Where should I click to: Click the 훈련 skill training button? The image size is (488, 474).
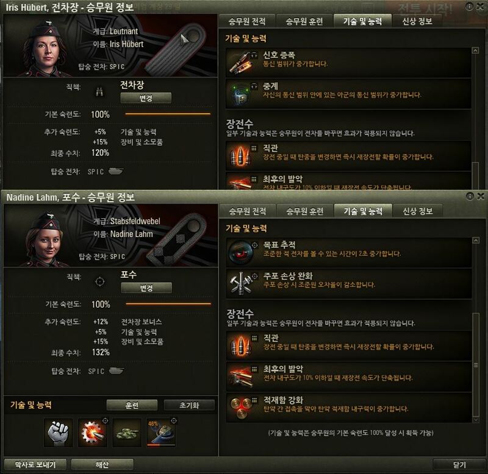tap(132, 405)
